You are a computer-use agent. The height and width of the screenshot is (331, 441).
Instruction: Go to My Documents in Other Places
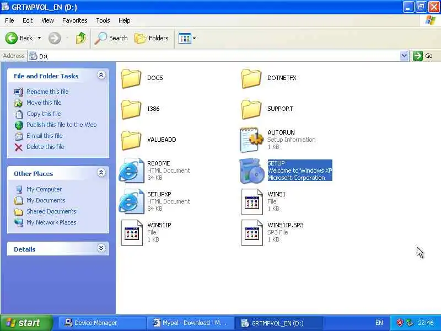click(46, 200)
